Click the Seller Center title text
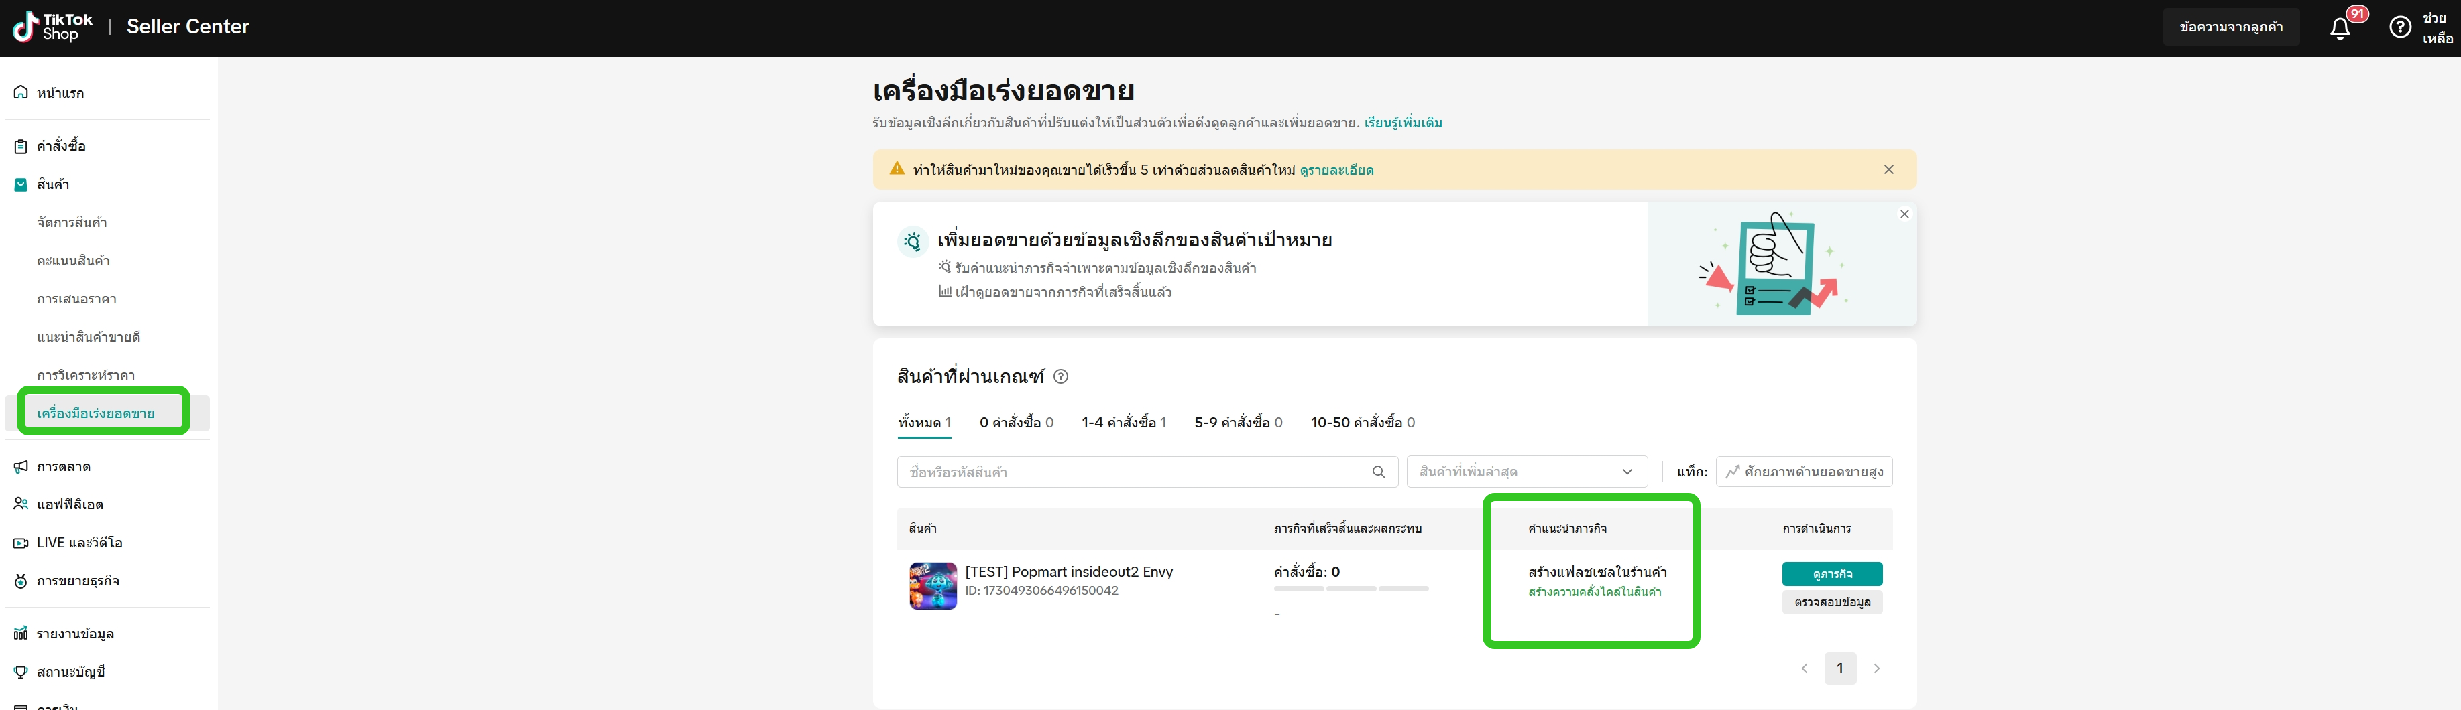Viewport: 2461px width, 710px height. tap(187, 27)
